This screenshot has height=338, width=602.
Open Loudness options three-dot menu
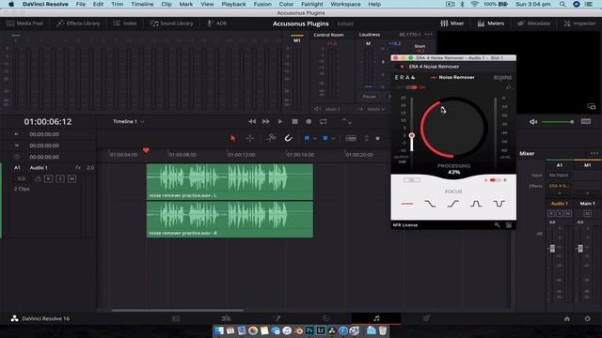pos(429,35)
